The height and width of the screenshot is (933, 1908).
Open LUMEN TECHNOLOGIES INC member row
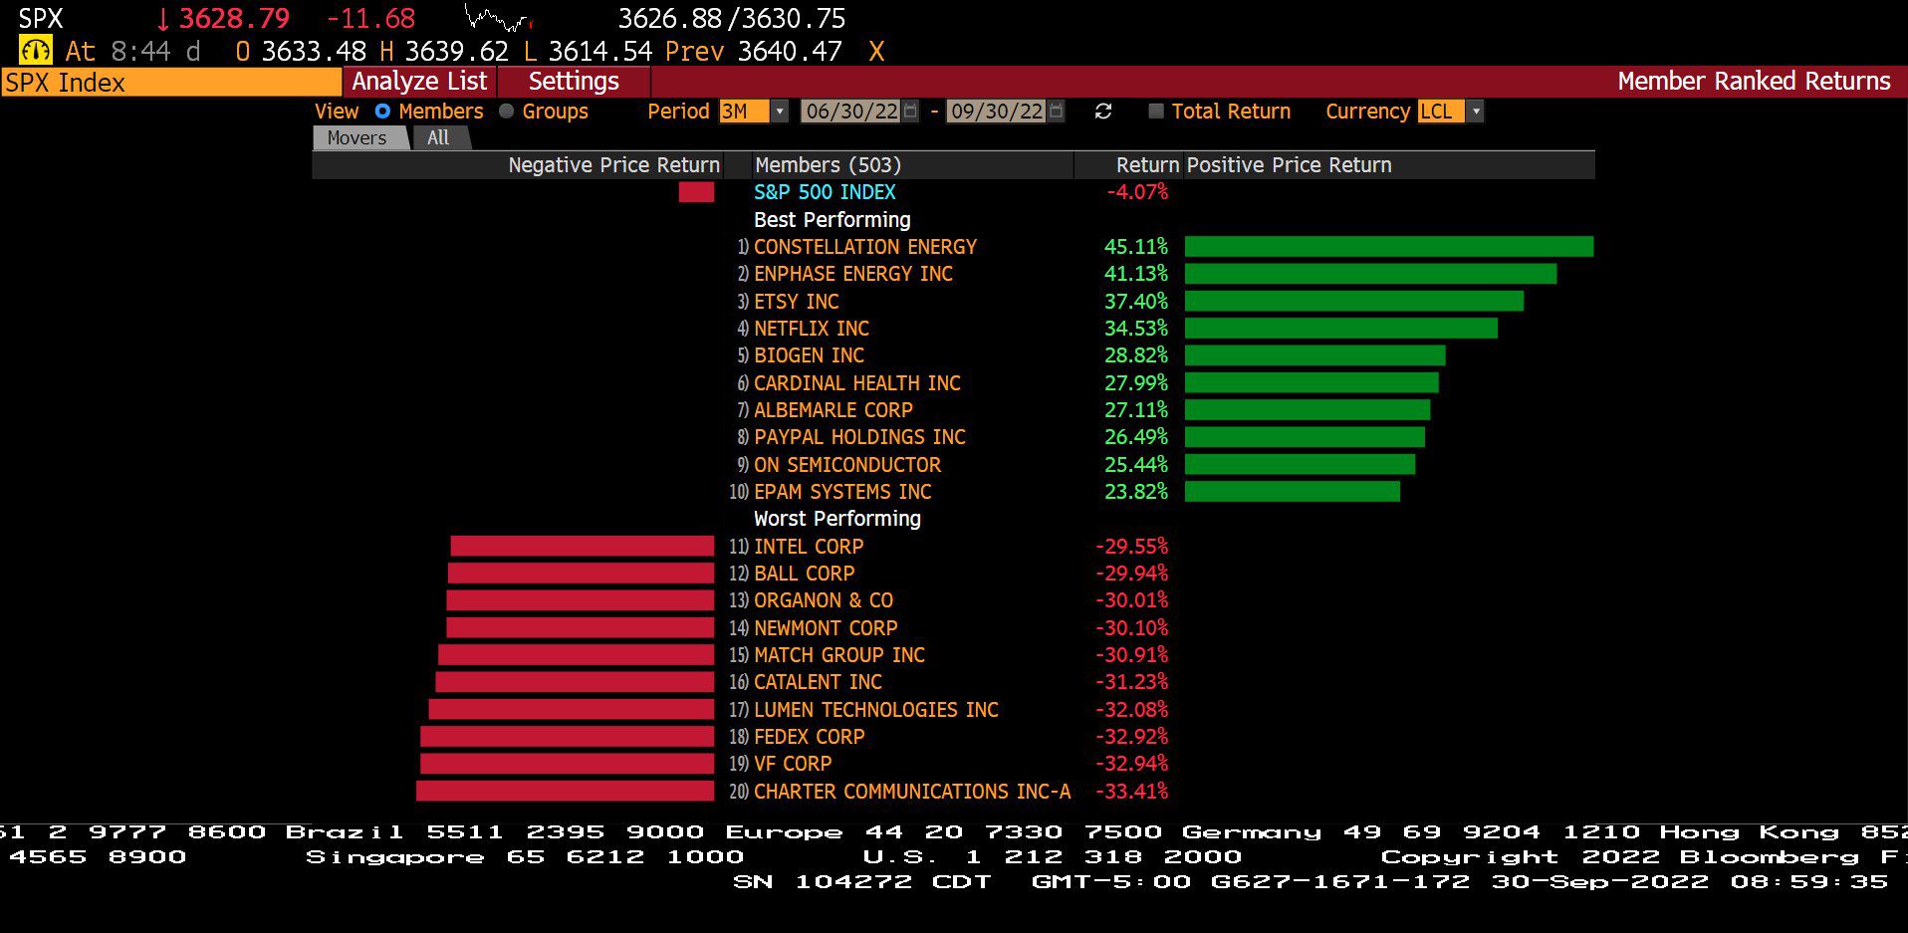pos(875,710)
